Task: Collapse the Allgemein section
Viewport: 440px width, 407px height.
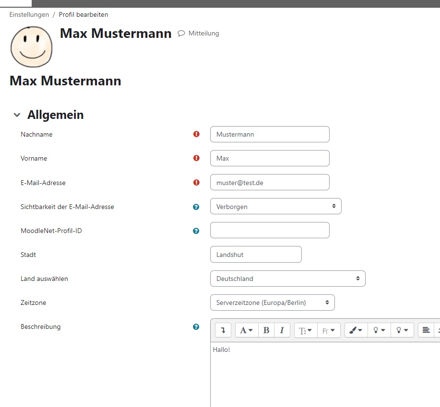Action: click(x=17, y=115)
